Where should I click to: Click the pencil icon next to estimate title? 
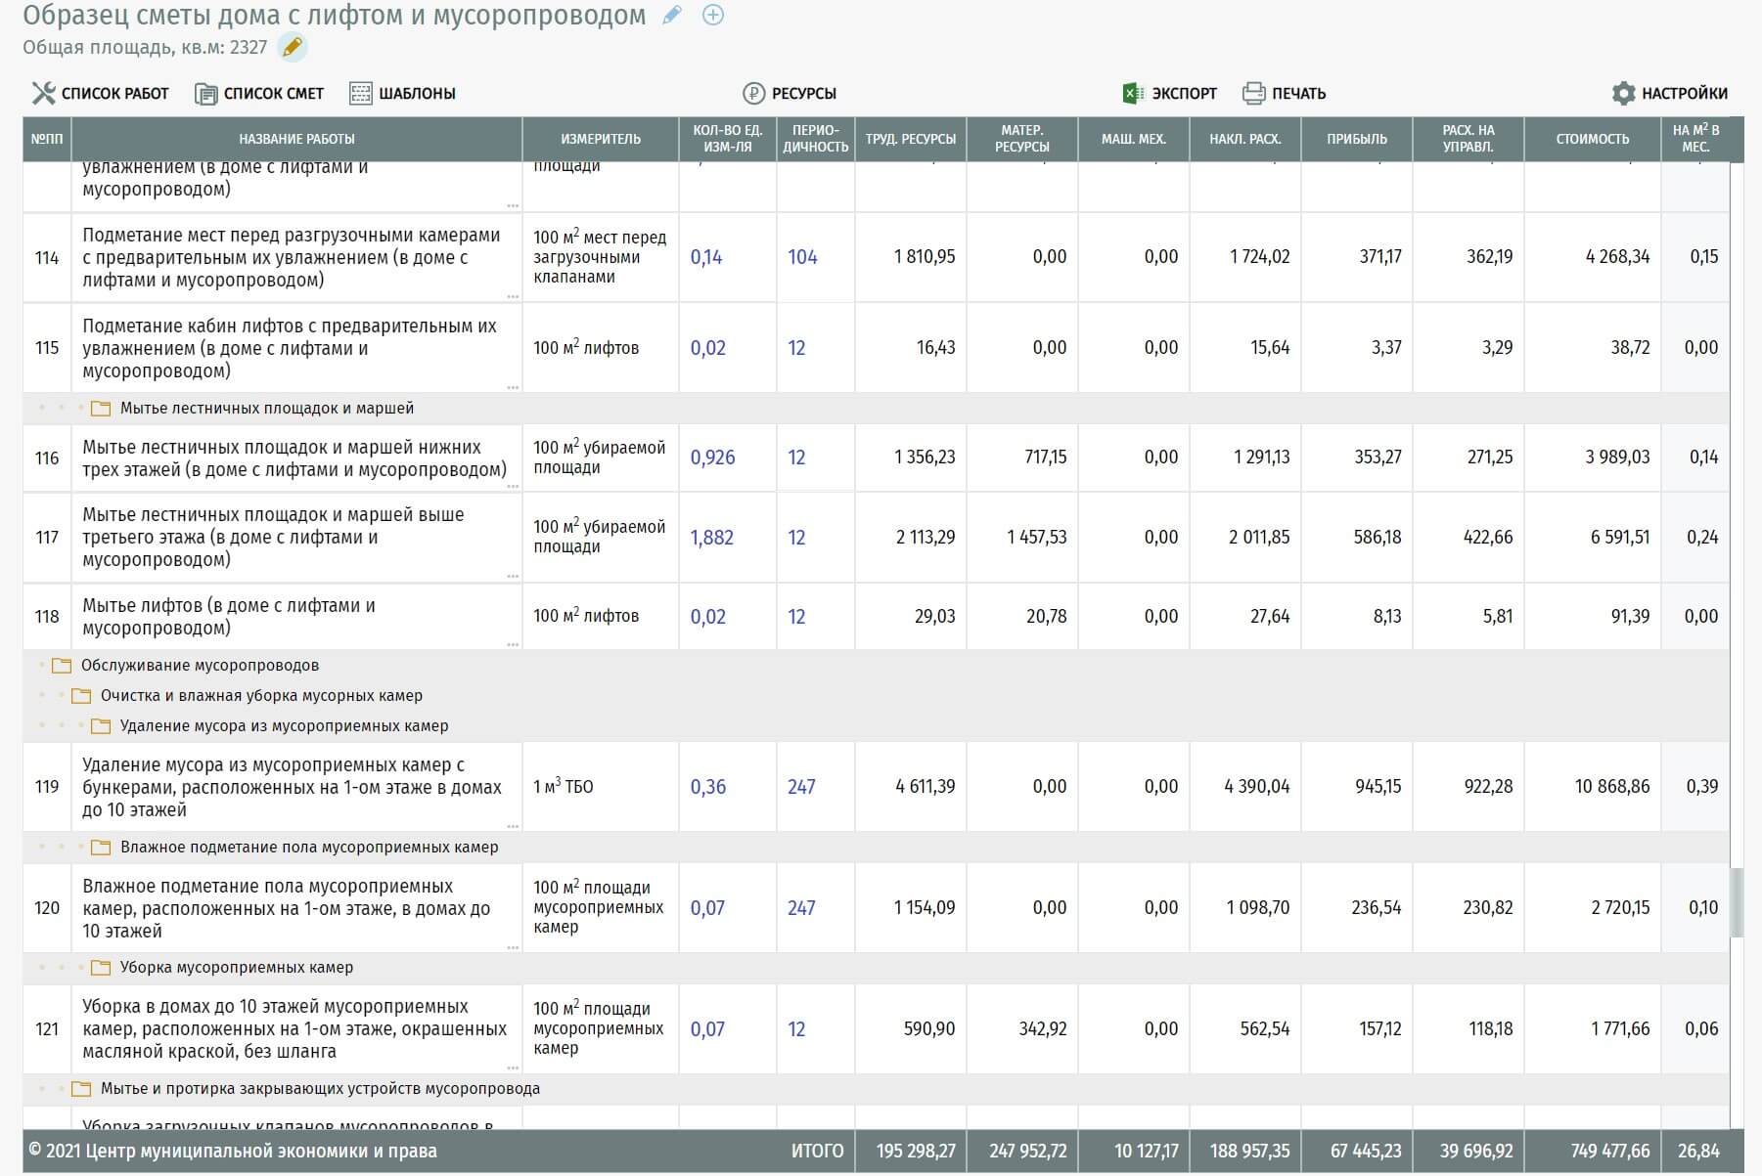pyautogui.click(x=672, y=15)
